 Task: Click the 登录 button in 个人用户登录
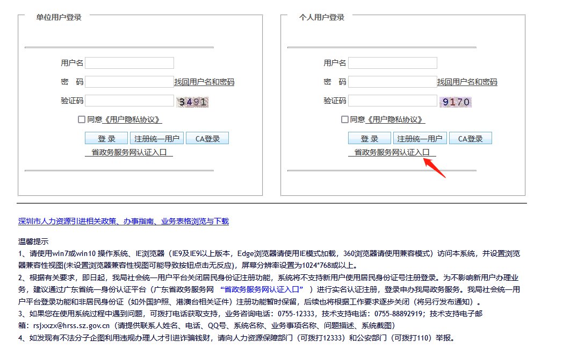click(370, 138)
